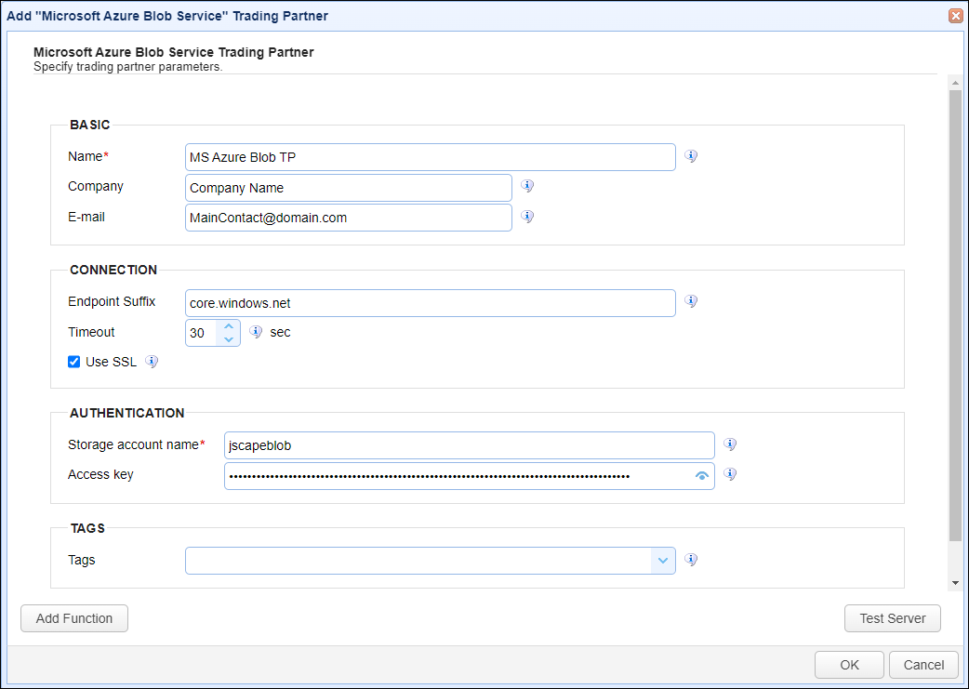The height and width of the screenshot is (689, 969).
Task: Click the 'sec' unit label
Action: coord(280,332)
